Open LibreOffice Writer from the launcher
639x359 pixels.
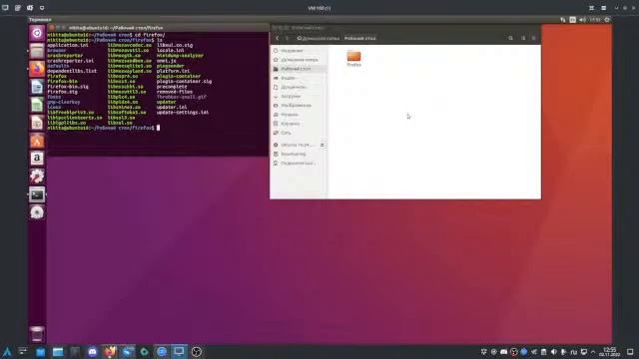(37, 87)
